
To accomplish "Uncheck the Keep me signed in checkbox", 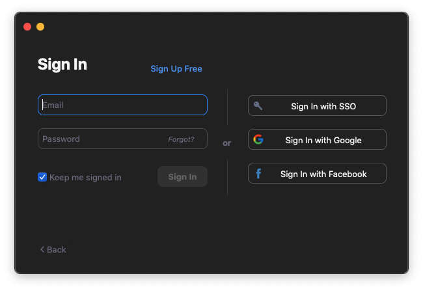I will pyautogui.click(x=42, y=177).
